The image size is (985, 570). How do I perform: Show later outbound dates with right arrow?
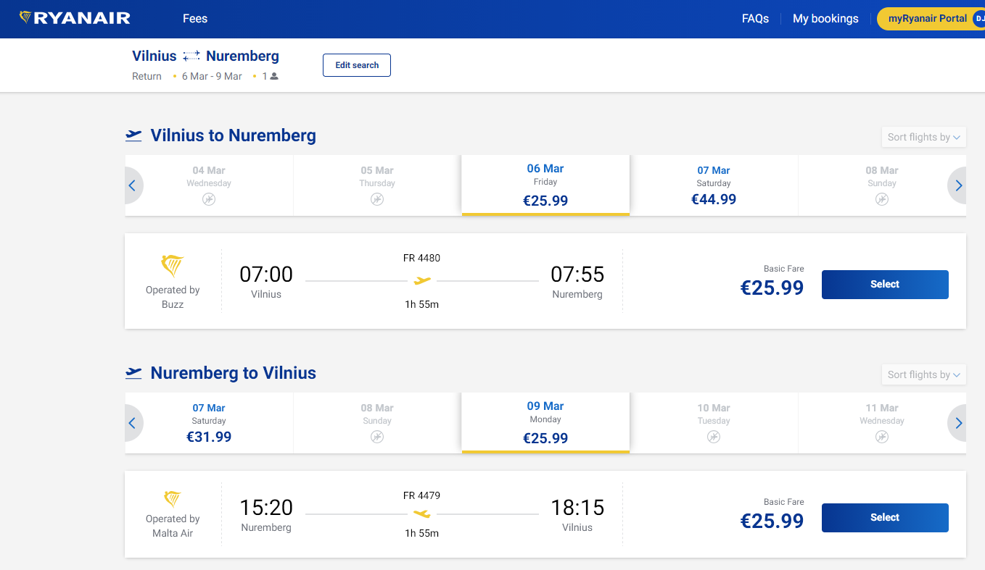coord(959,185)
